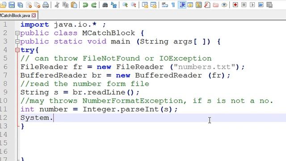This screenshot has height=161, width=286.
Task: Click 'BufferedReader br' declaration on line 7
Action: pyautogui.click(x=61, y=75)
